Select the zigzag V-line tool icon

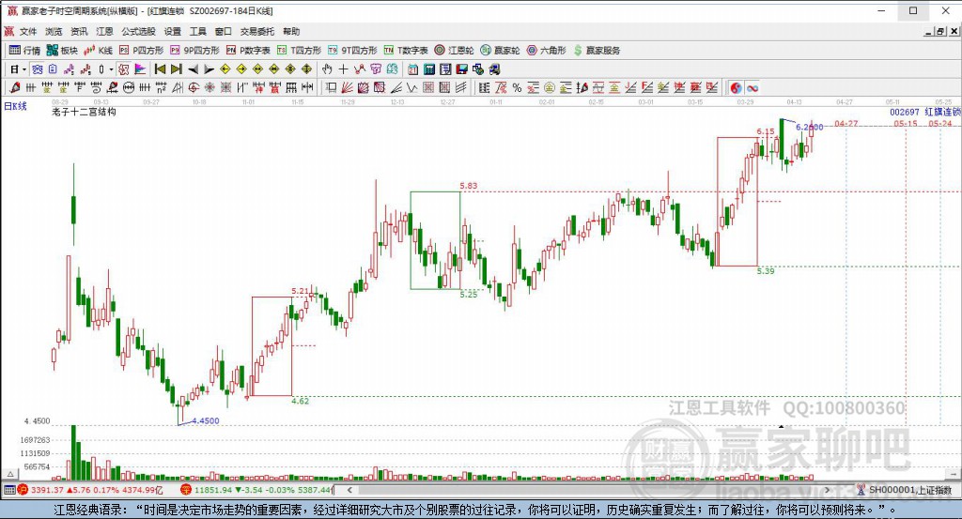click(x=411, y=87)
